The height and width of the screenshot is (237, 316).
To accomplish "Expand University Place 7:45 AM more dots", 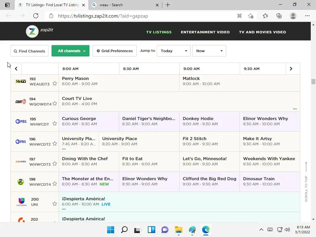I will point(64,149).
